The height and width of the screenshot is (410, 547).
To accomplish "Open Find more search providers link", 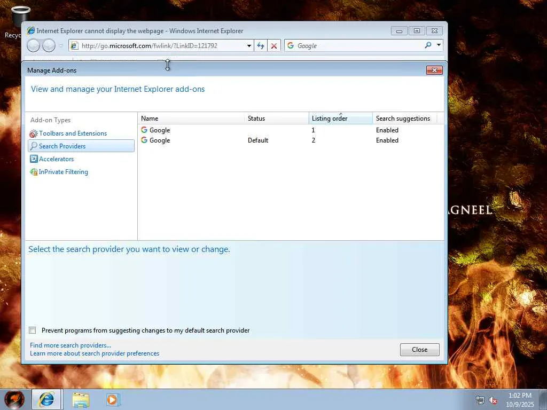I will click(71, 345).
